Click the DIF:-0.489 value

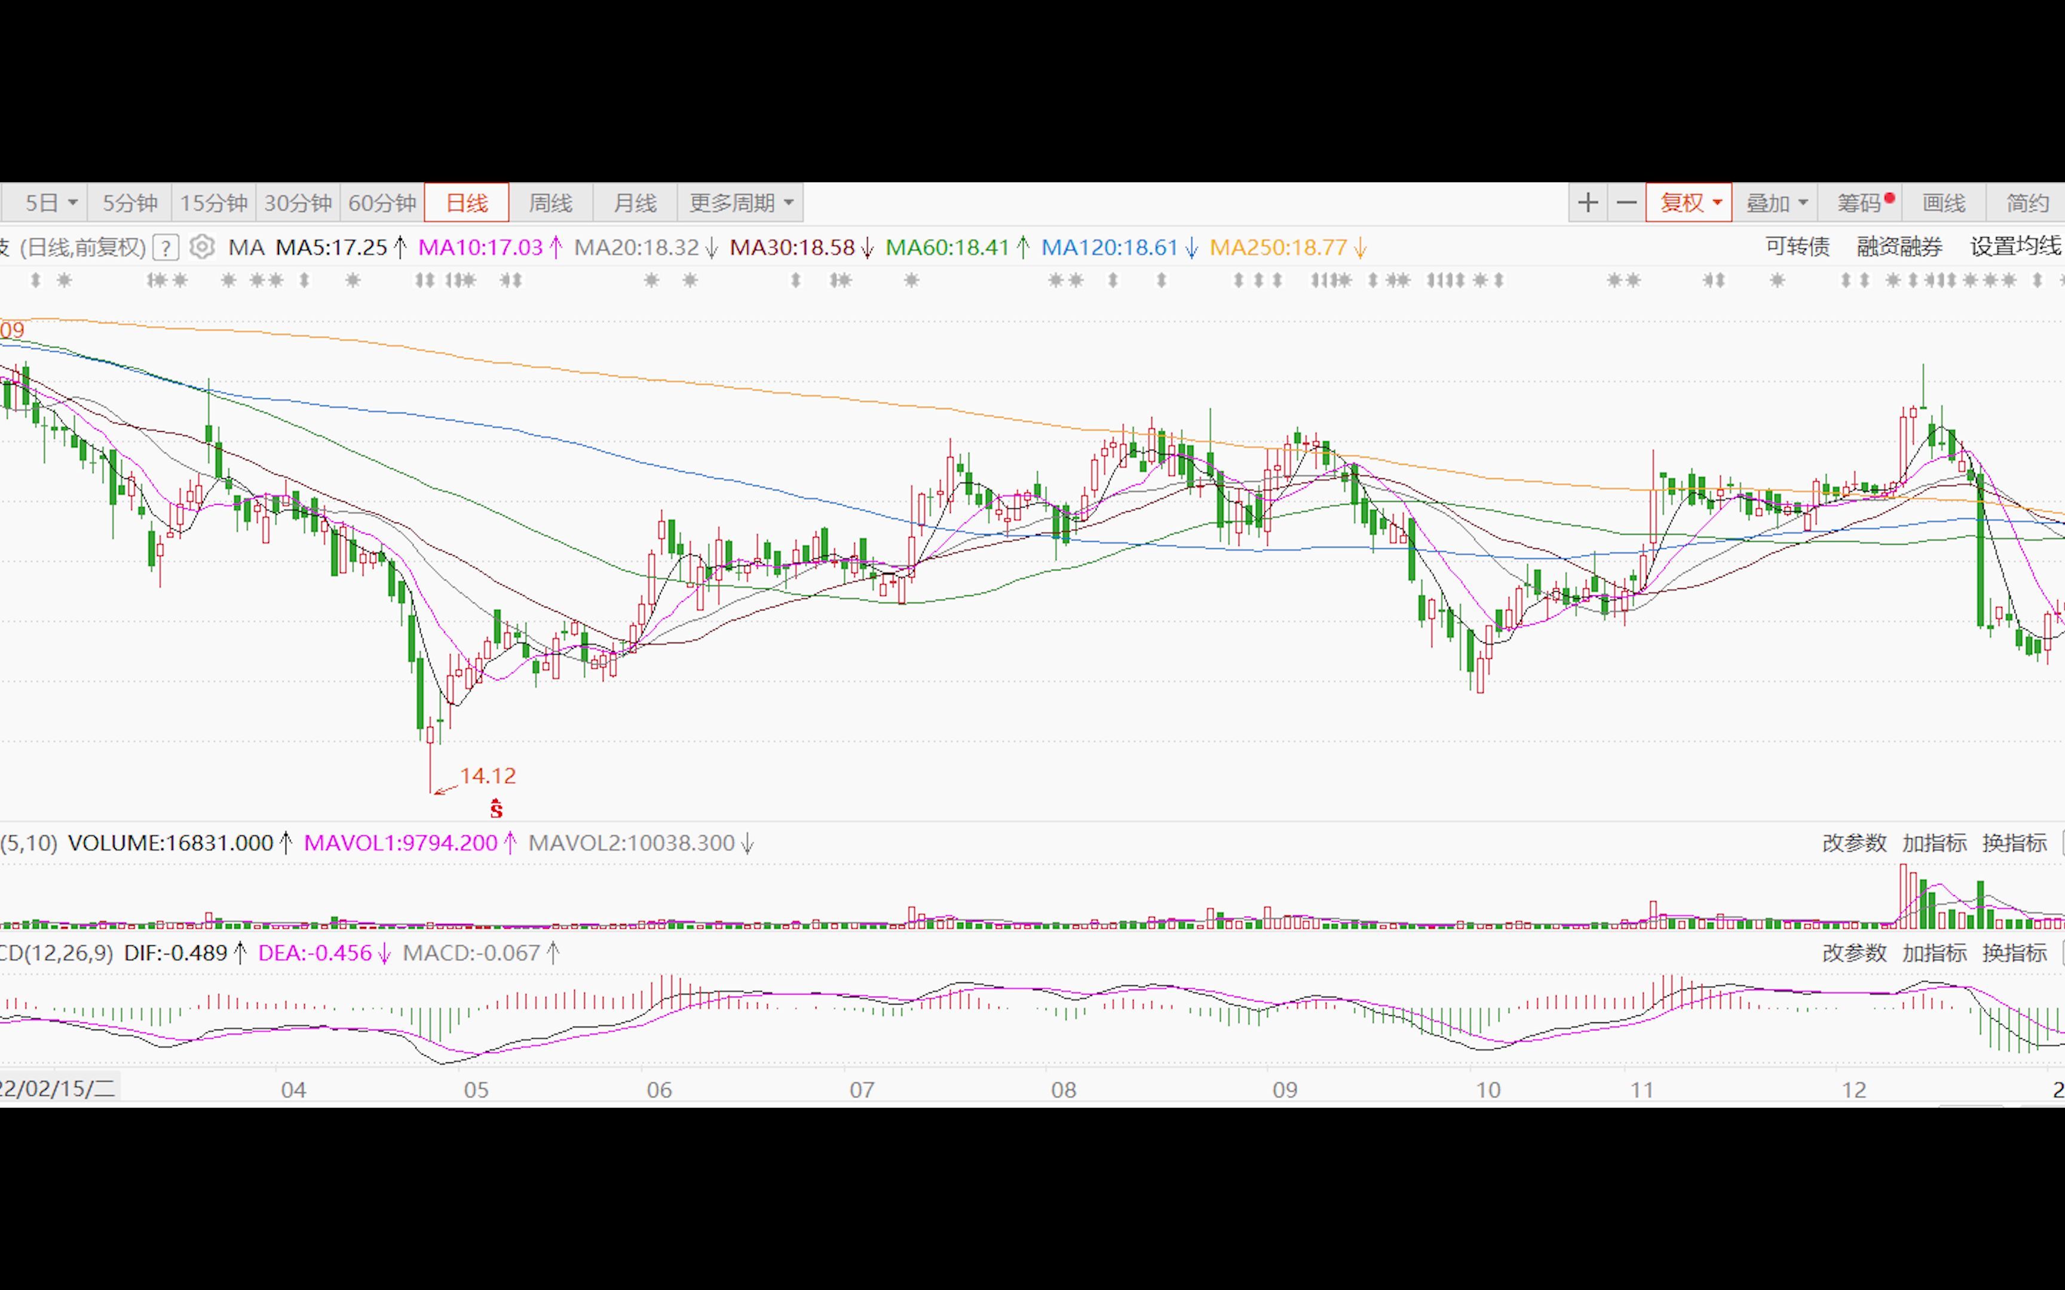(176, 953)
